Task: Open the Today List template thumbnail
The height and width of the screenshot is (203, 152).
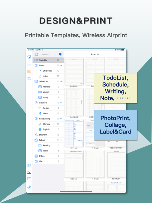Action: 74,164
